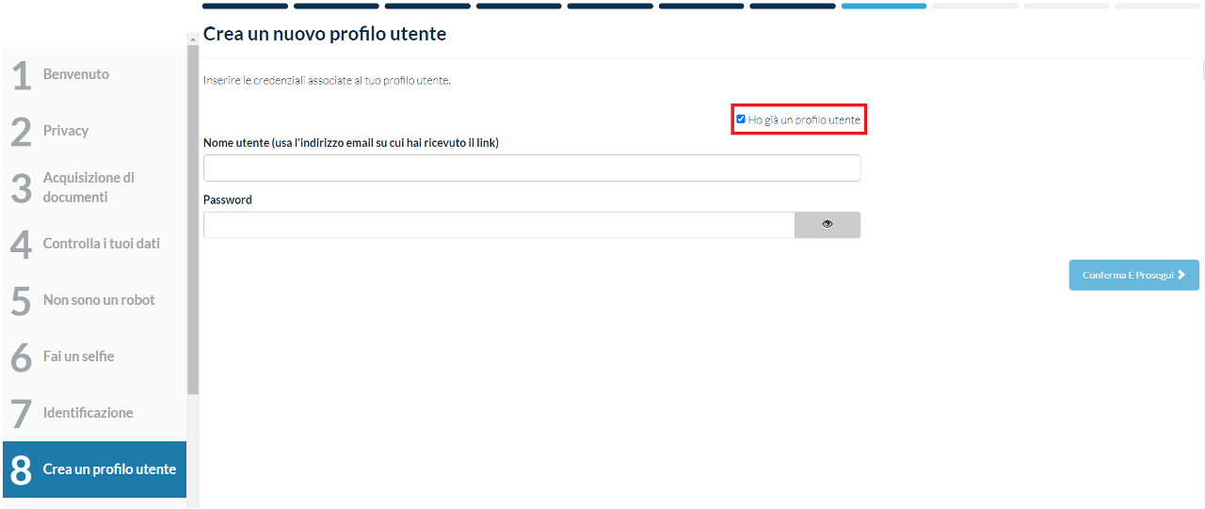
Task: Click the large number 8 step icon
Action: coord(21,469)
